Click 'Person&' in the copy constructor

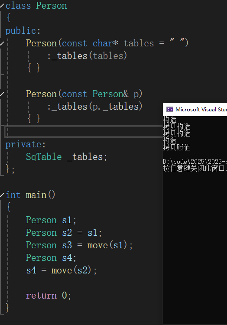[110, 94]
